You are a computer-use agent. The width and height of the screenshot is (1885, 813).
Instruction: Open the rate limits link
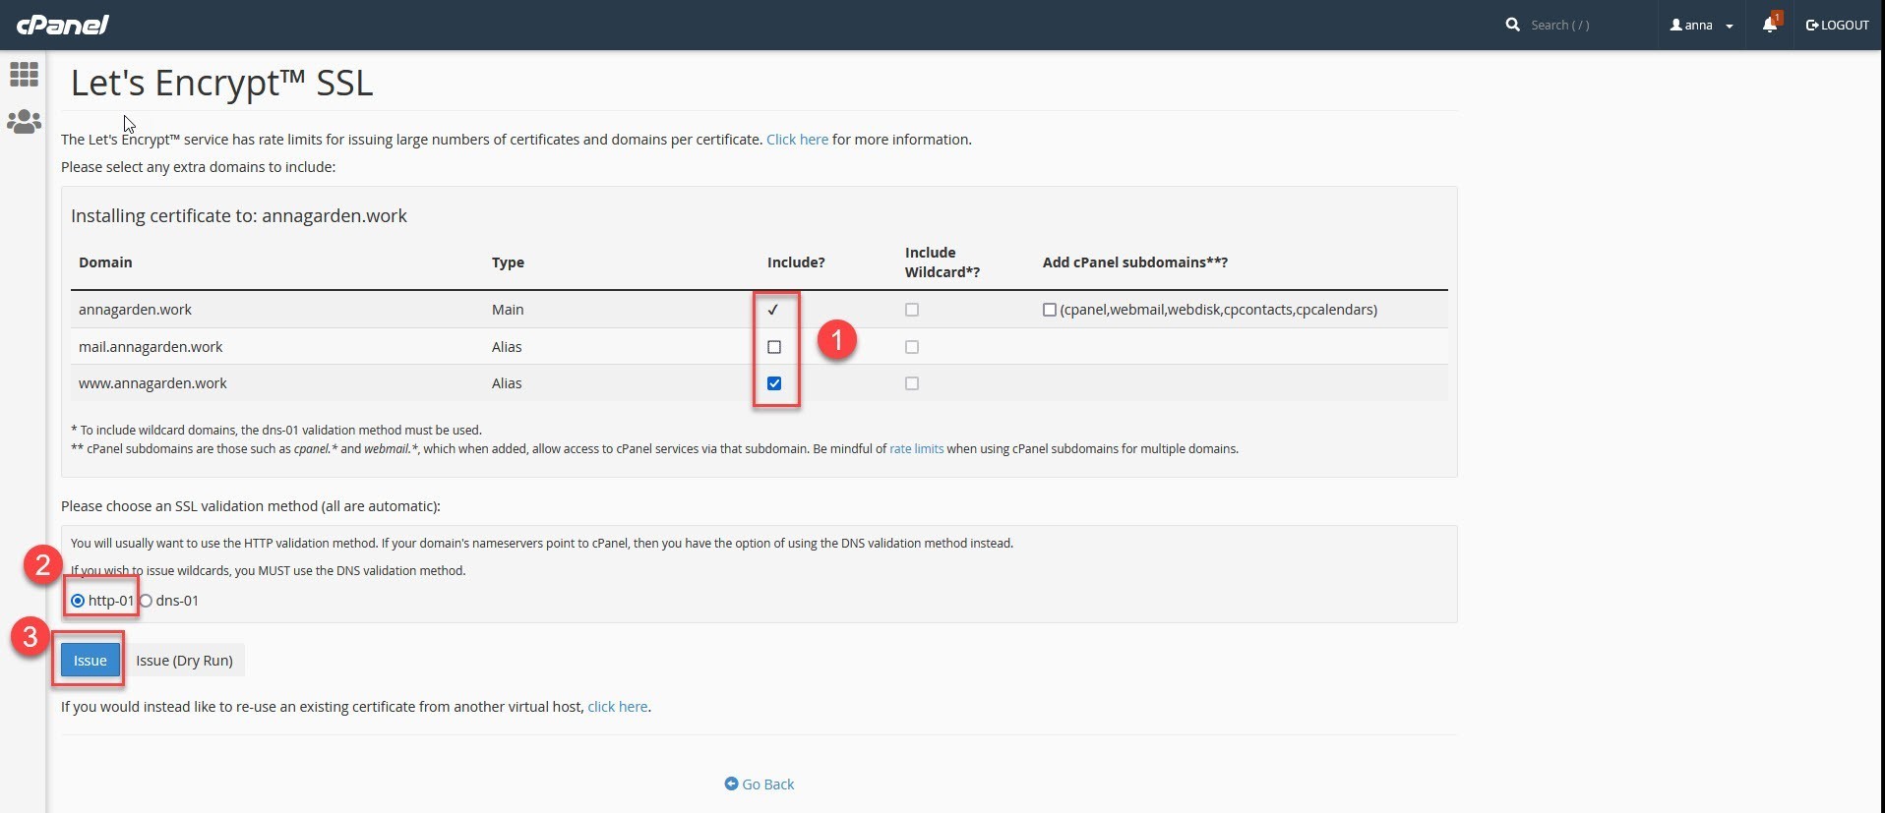coord(916,449)
